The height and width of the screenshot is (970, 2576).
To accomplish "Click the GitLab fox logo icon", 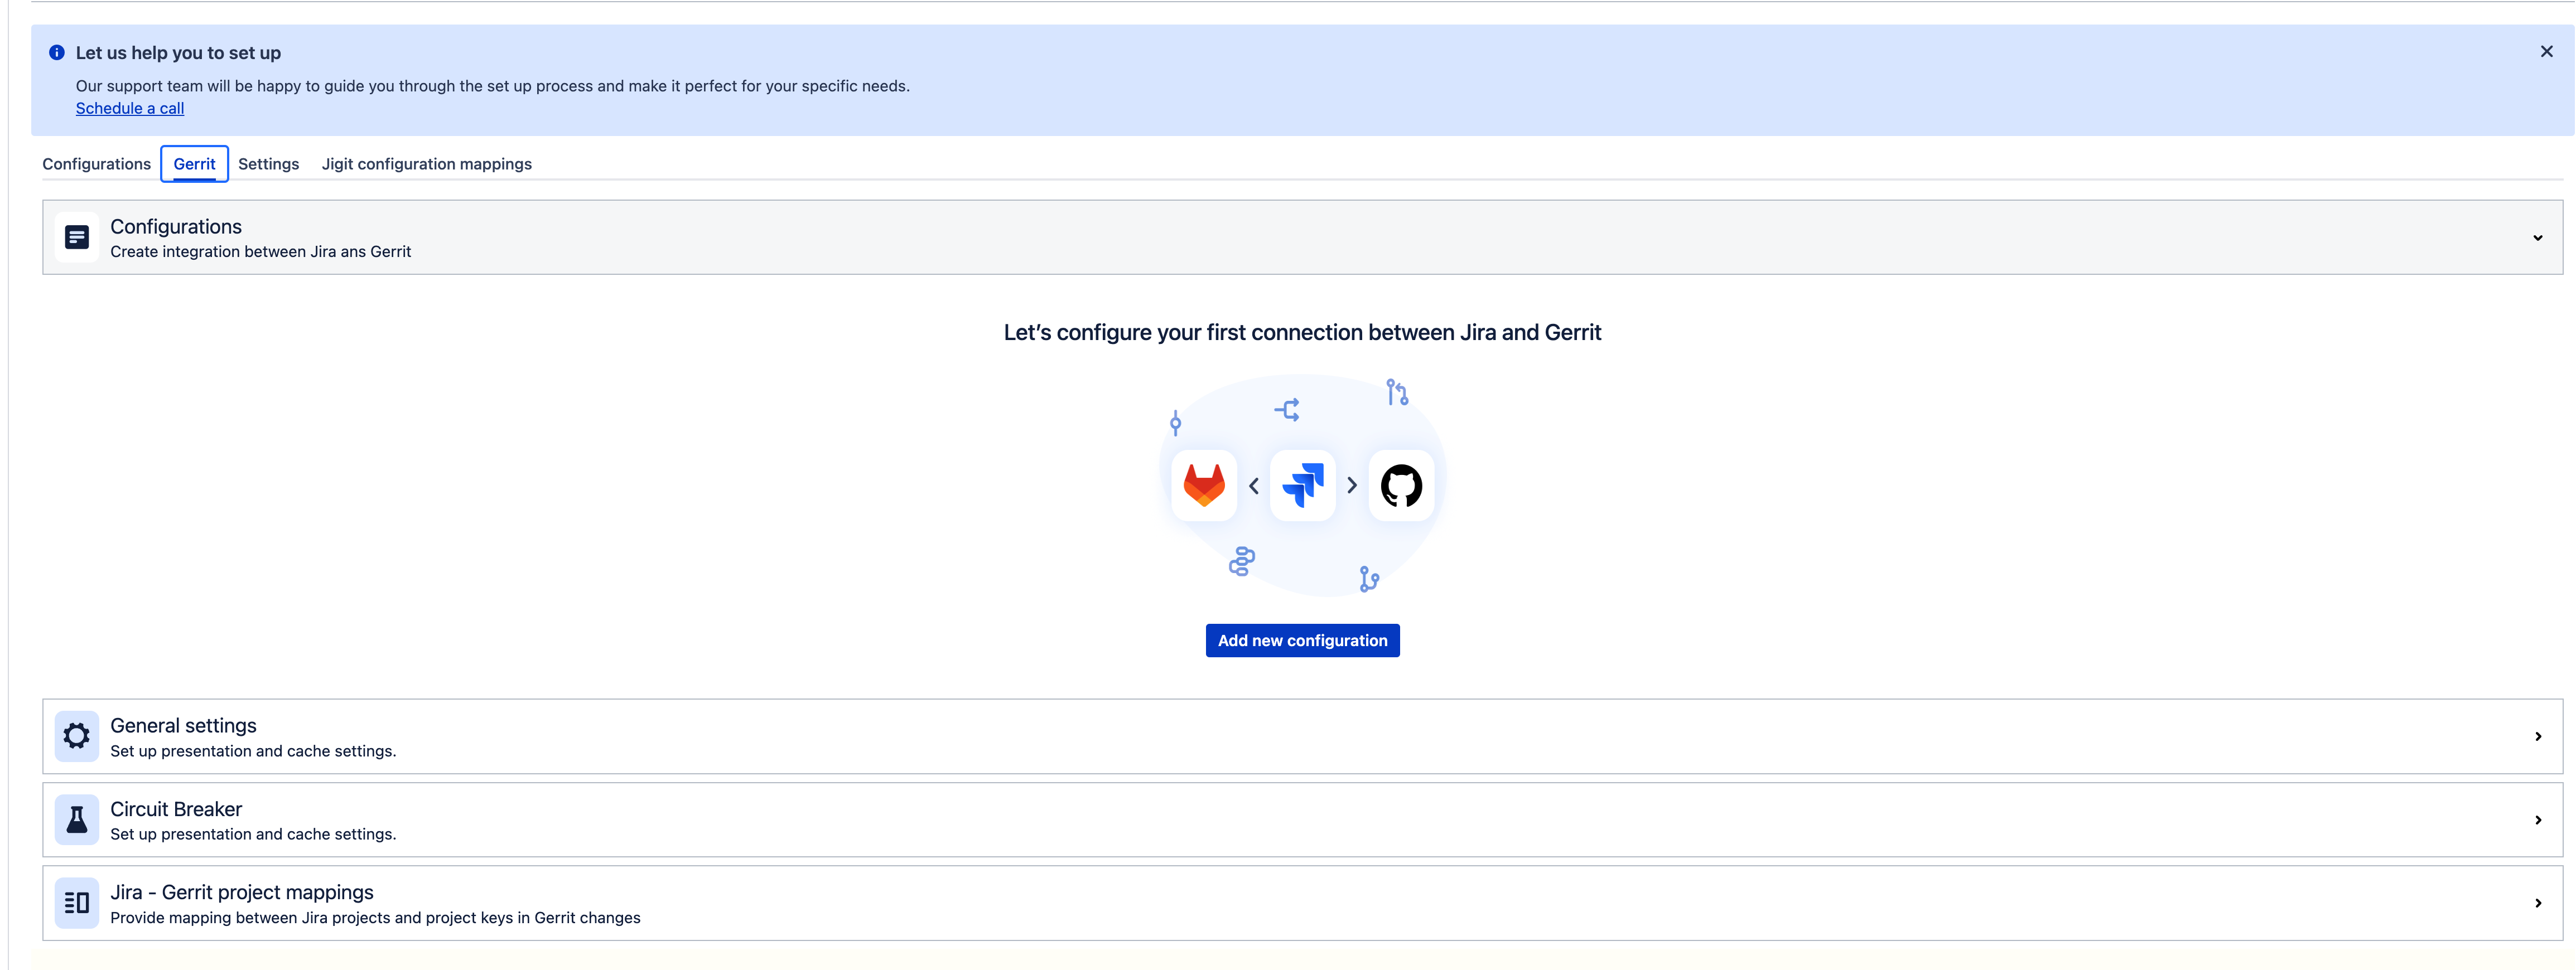I will (x=1204, y=486).
